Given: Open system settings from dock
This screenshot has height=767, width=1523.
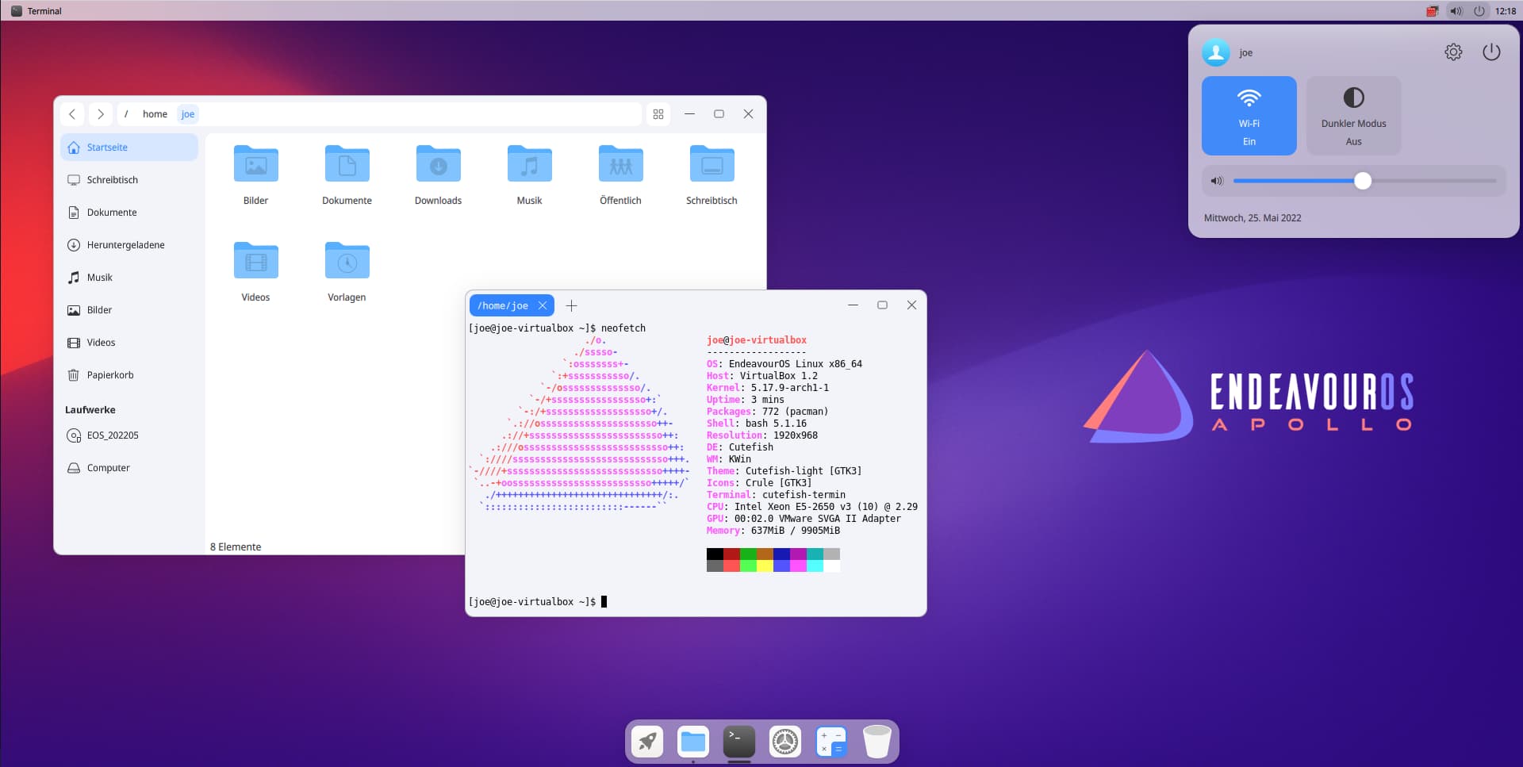Looking at the screenshot, I should (785, 742).
